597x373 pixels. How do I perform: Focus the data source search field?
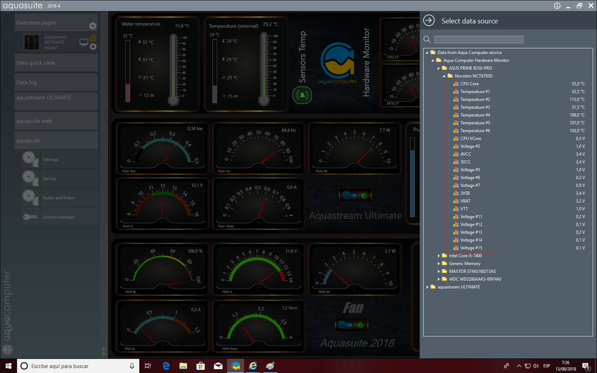(x=479, y=39)
